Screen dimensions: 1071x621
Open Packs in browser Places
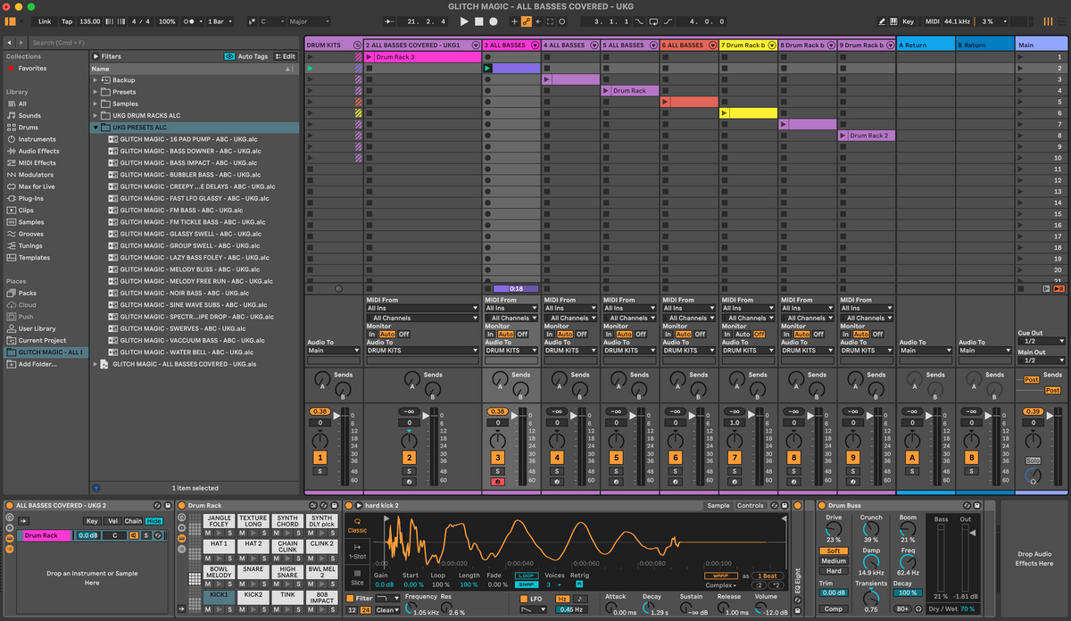[x=27, y=293]
